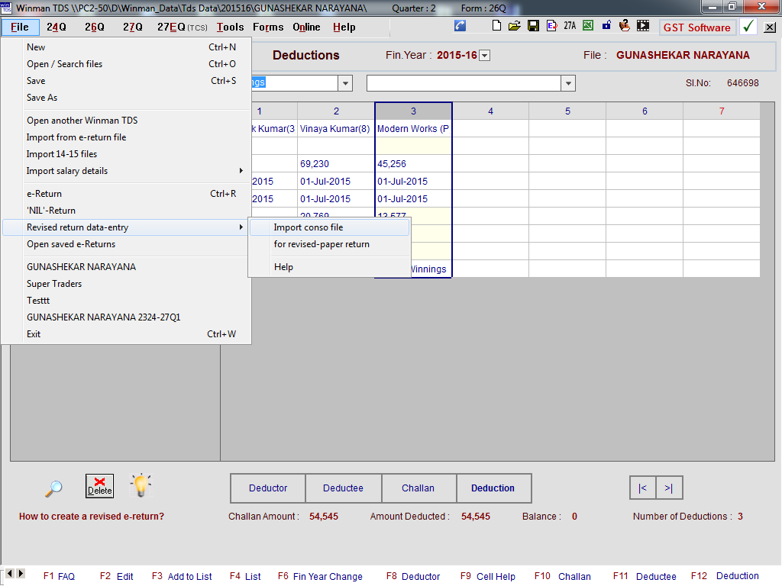This screenshot has height=586, width=782.
Task: Click the new blank file icon
Action: pyautogui.click(x=497, y=26)
